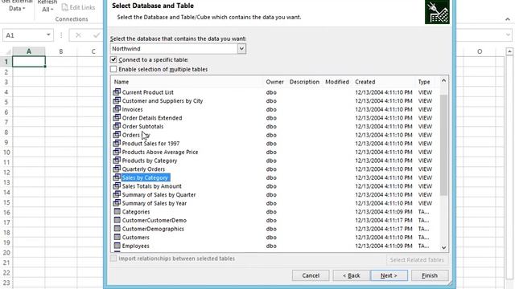This screenshot has width=515, height=289.
Task: Click the Sales Totals by Amount icon
Action: [x=117, y=185]
